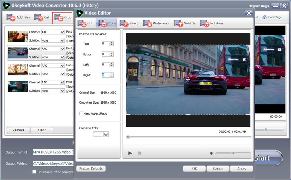Click the Left crop value field
This screenshot has width=291, height=180.
point(105,65)
